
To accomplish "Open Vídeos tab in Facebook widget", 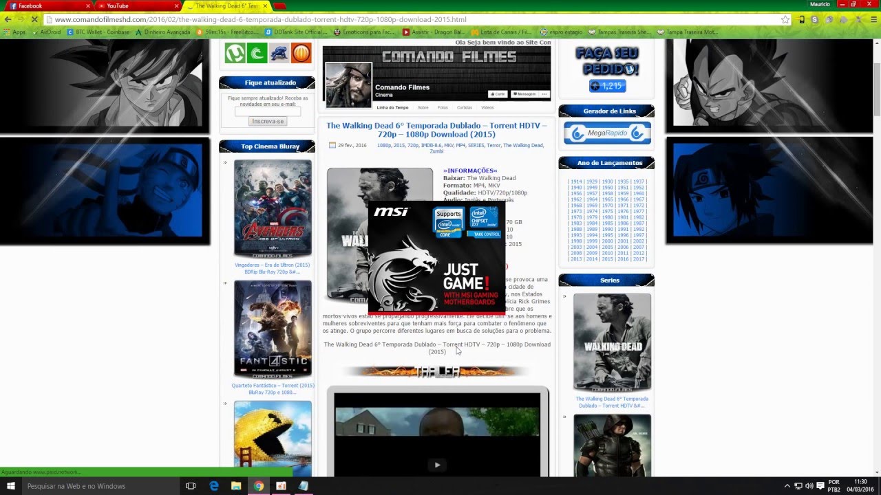I will tap(487, 107).
